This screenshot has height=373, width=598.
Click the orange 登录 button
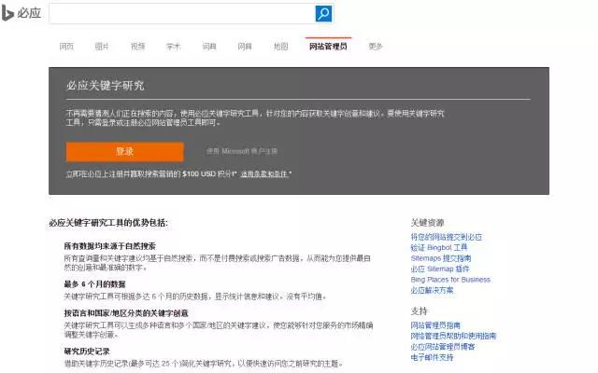[x=124, y=151]
